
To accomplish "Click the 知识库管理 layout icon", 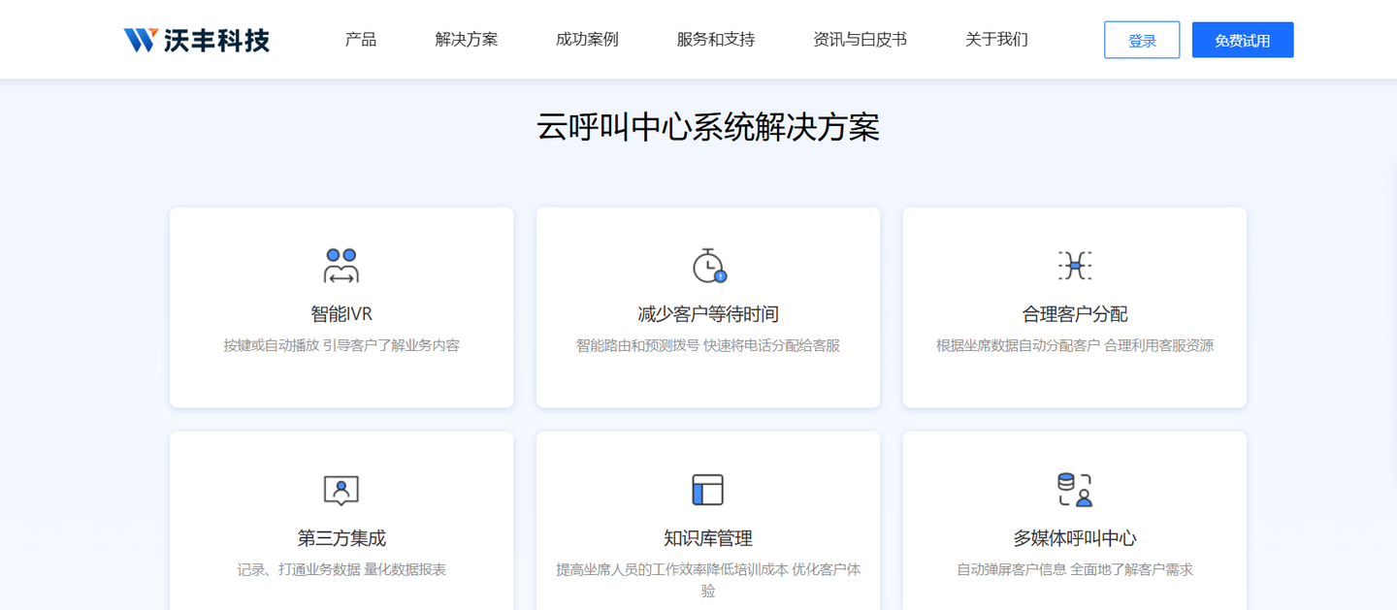I will click(708, 490).
